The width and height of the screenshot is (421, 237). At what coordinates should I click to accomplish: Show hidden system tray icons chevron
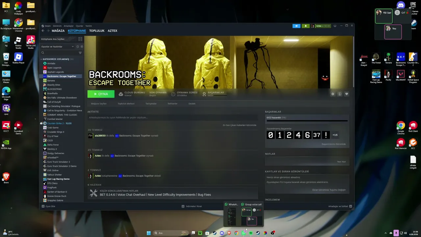(385, 233)
